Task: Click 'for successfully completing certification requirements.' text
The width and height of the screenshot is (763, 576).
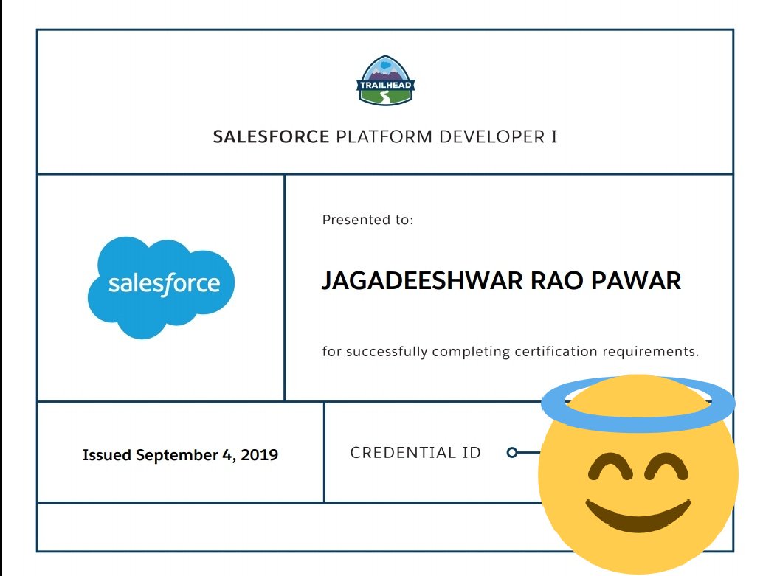Action: [511, 351]
